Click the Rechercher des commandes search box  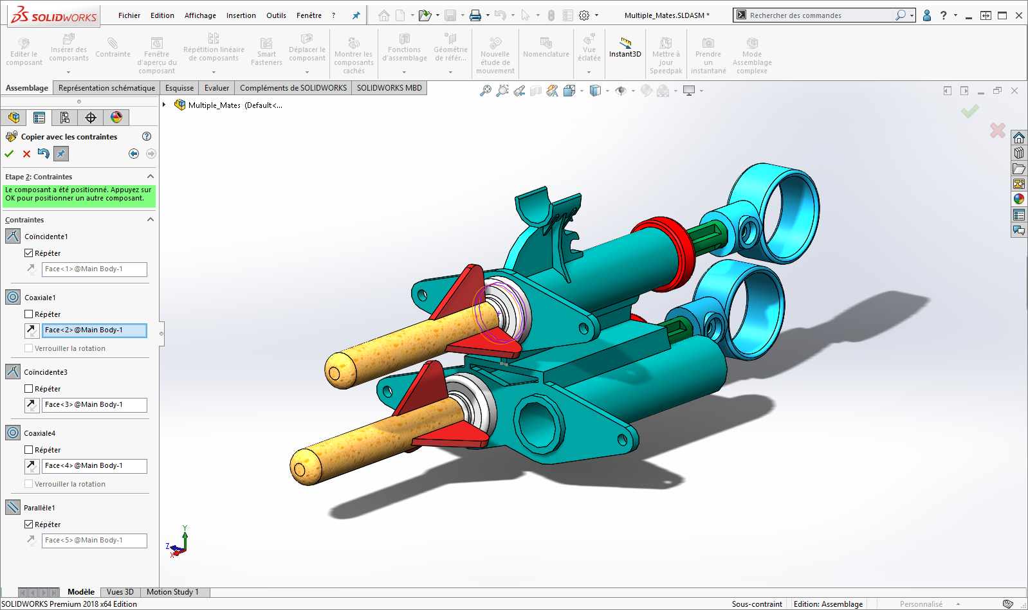point(820,15)
